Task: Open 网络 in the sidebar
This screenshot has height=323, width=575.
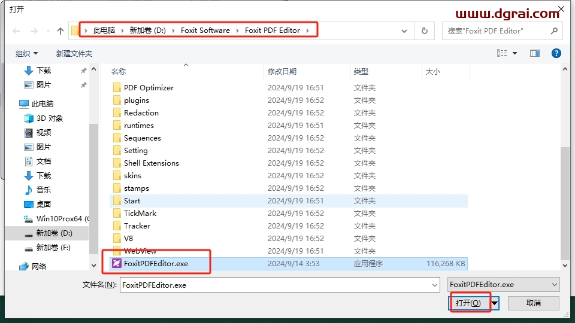Action: (38, 266)
